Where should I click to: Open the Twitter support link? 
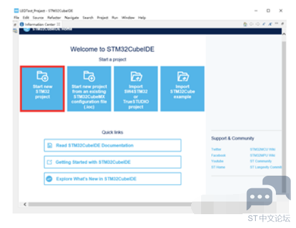coord(216,149)
